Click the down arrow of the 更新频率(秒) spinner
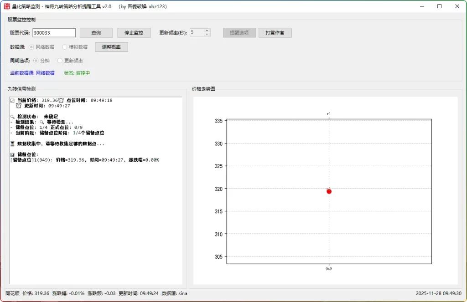 pos(207,35)
